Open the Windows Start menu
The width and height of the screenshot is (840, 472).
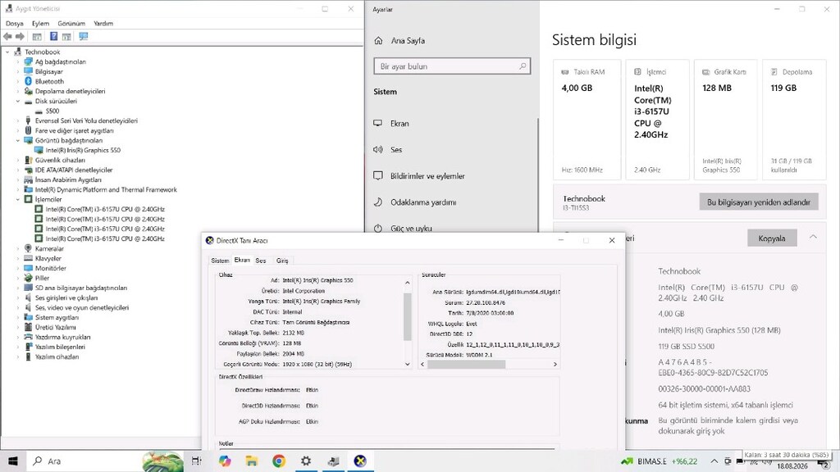click(x=13, y=461)
